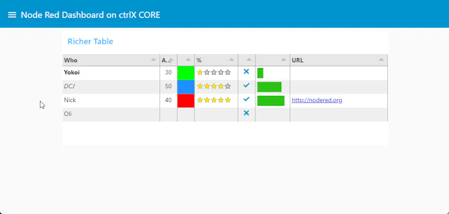The height and width of the screenshot is (214, 449).
Task: Click the cross mark in Oli's row
Action: click(246, 113)
